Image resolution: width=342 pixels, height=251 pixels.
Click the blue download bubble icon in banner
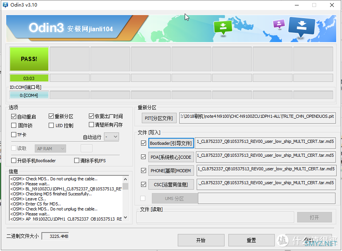(302, 27)
